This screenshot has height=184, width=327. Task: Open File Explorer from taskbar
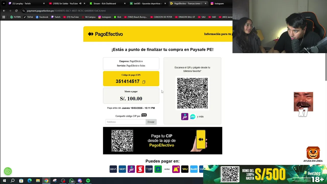[x=38, y=181]
